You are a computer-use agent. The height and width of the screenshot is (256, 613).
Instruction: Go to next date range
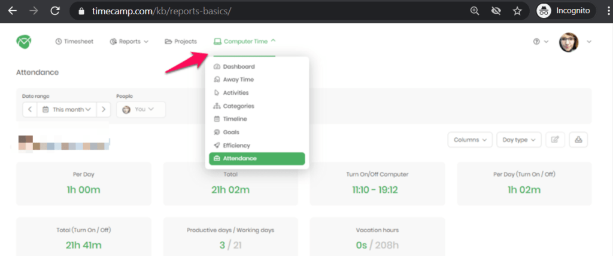coord(104,109)
